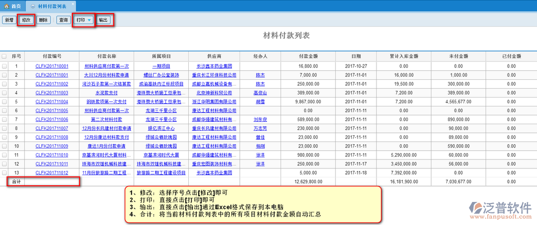This screenshot has width=537, height=225.
Task: Sort by 付款金额 column header
Action: coord(308,56)
